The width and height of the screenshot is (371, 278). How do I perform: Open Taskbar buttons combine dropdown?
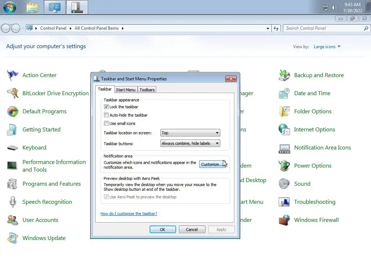(x=190, y=143)
